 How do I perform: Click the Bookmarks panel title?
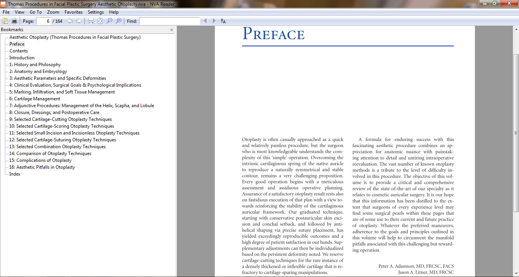tap(12, 30)
